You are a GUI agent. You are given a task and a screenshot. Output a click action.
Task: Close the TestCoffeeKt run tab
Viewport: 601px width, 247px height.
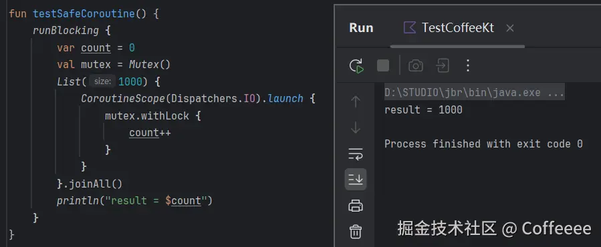pos(510,28)
